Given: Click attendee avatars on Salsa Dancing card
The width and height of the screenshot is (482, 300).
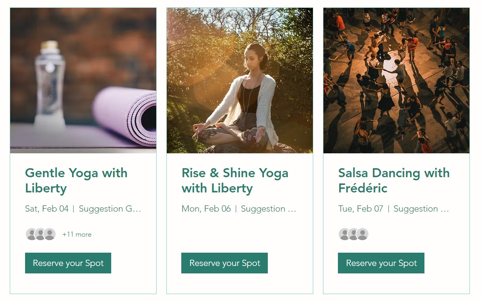Looking at the screenshot, I should coord(353,234).
